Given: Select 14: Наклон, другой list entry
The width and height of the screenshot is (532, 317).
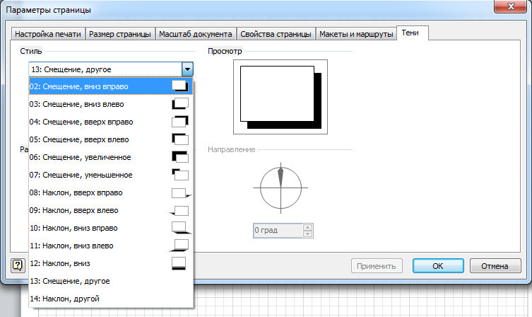Looking at the screenshot, I should pos(110,299).
